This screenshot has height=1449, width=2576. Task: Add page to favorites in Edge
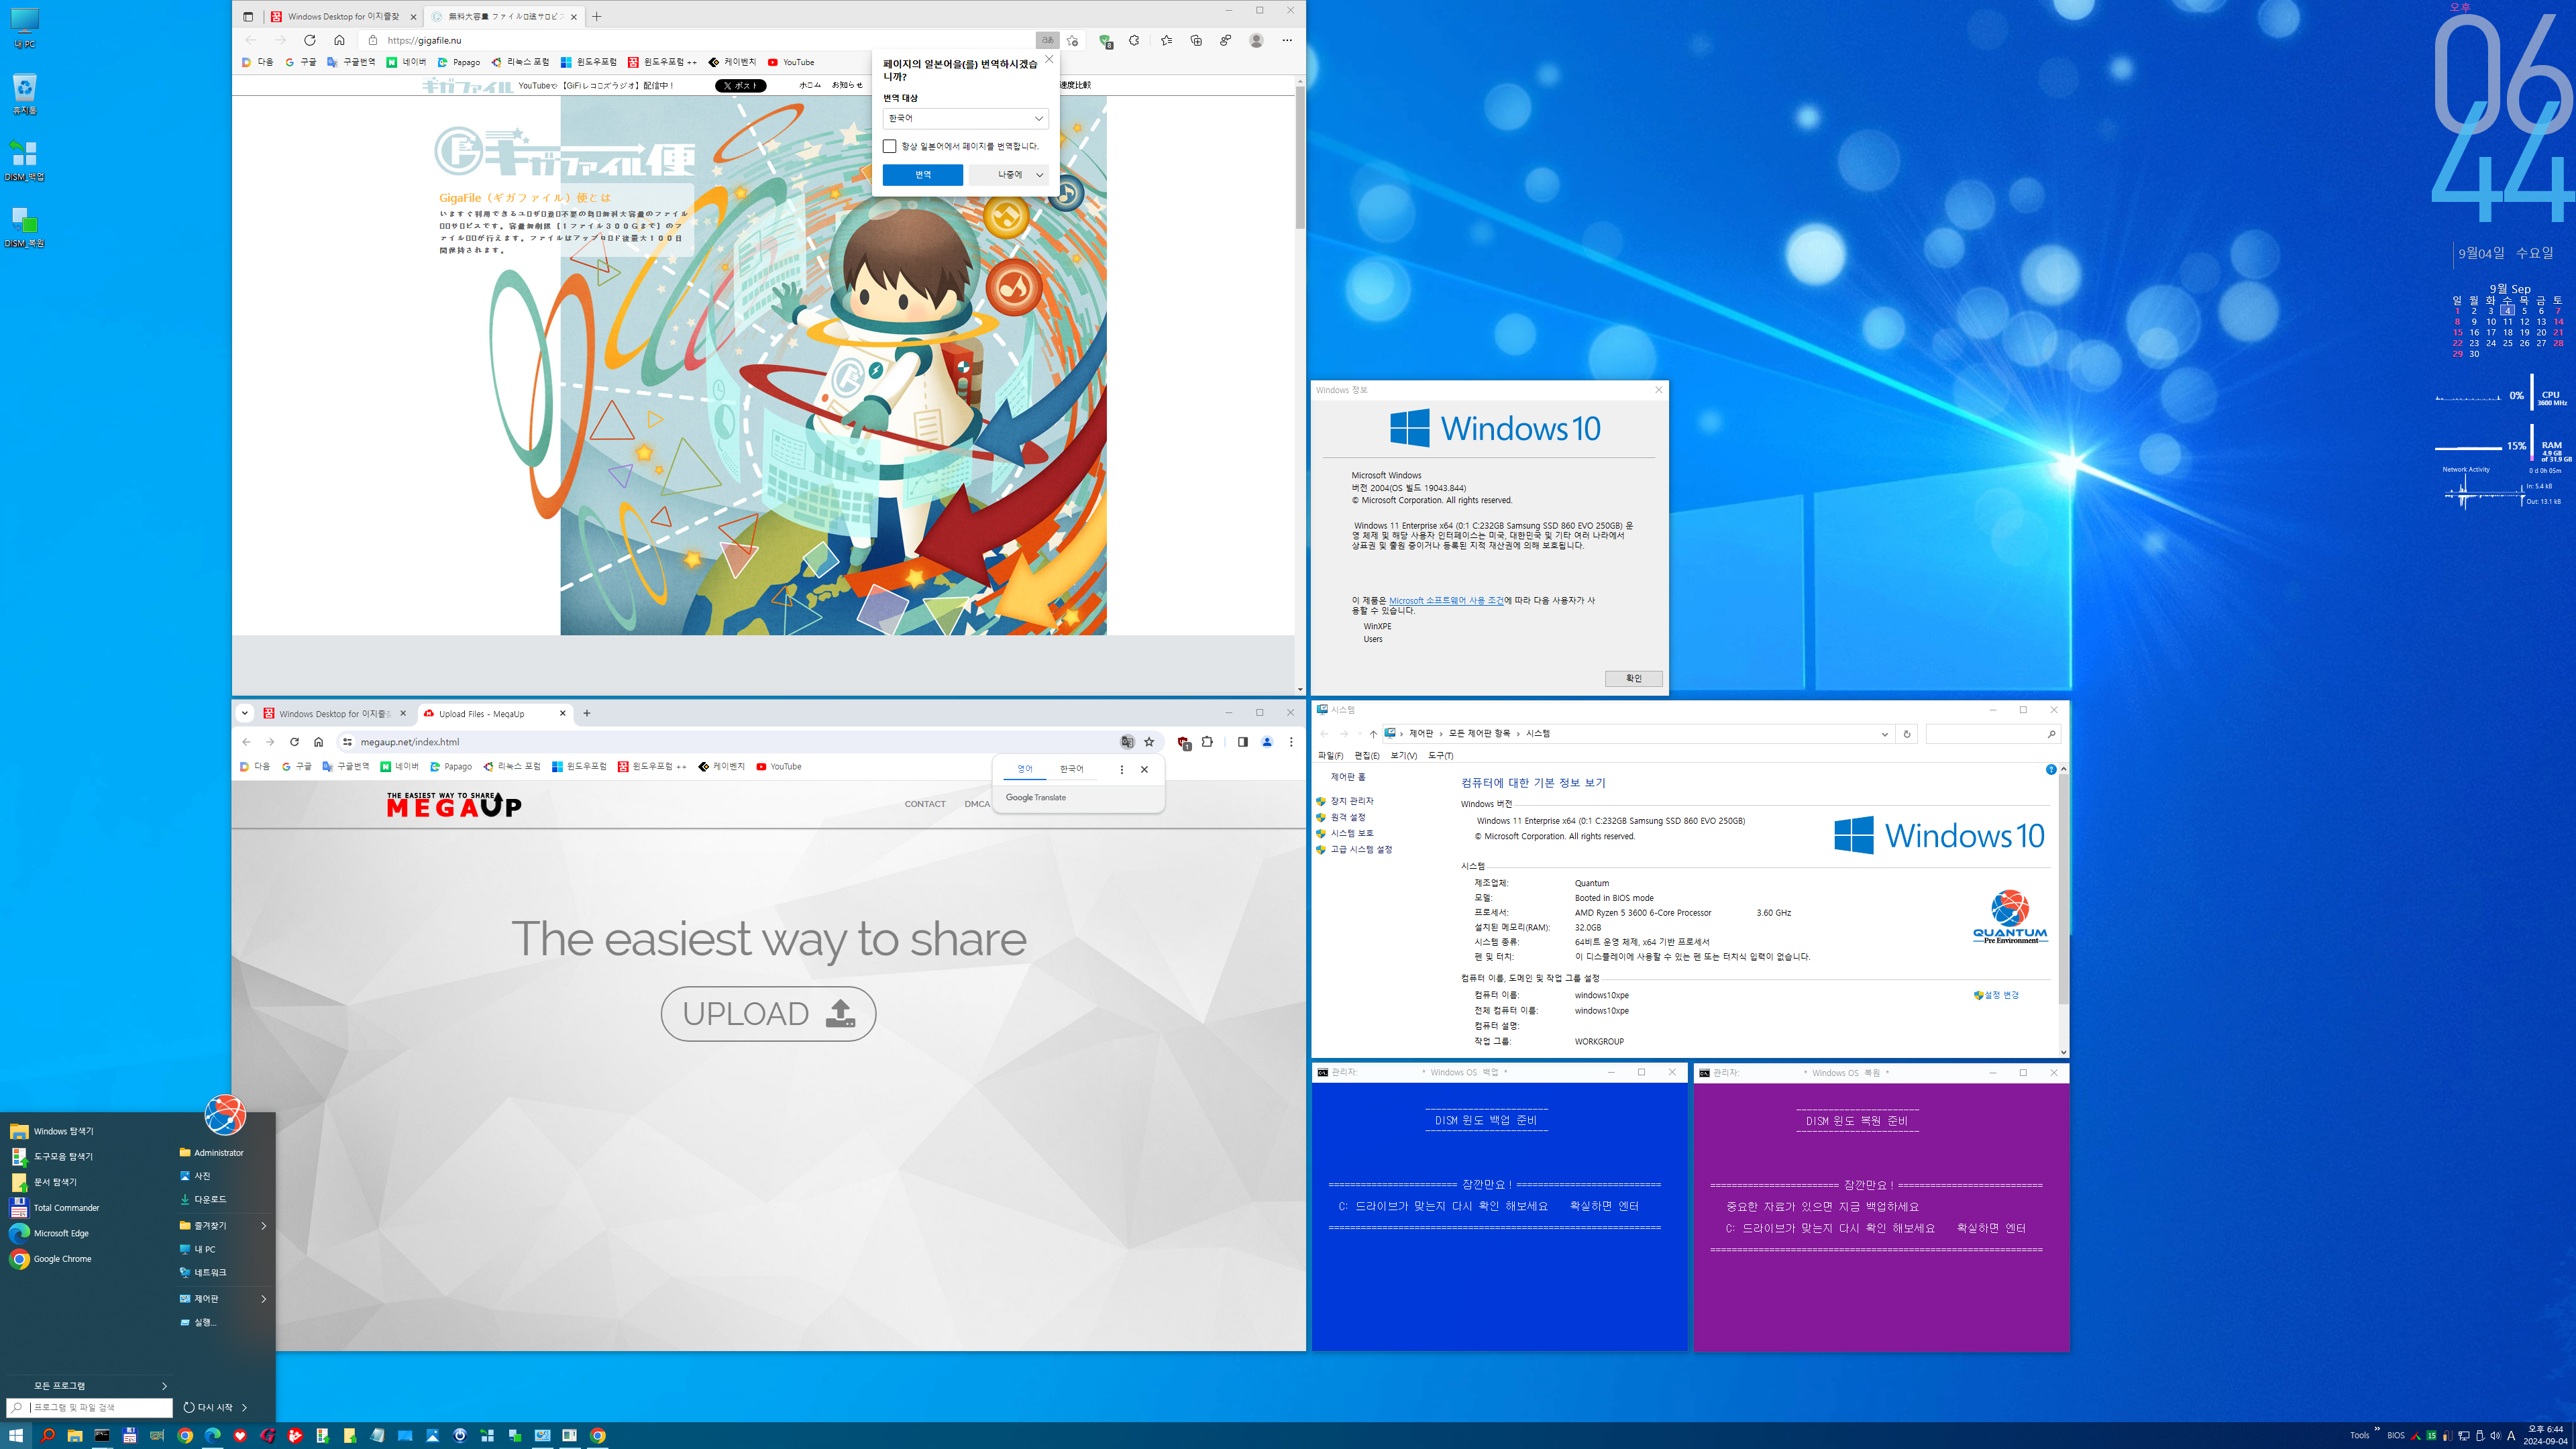(x=1072, y=40)
